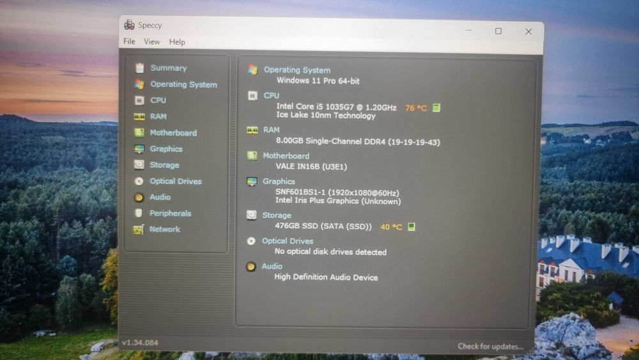Viewport: 639px width, 360px height.
Task: Click CPU heading link in summary
Action: click(x=272, y=95)
